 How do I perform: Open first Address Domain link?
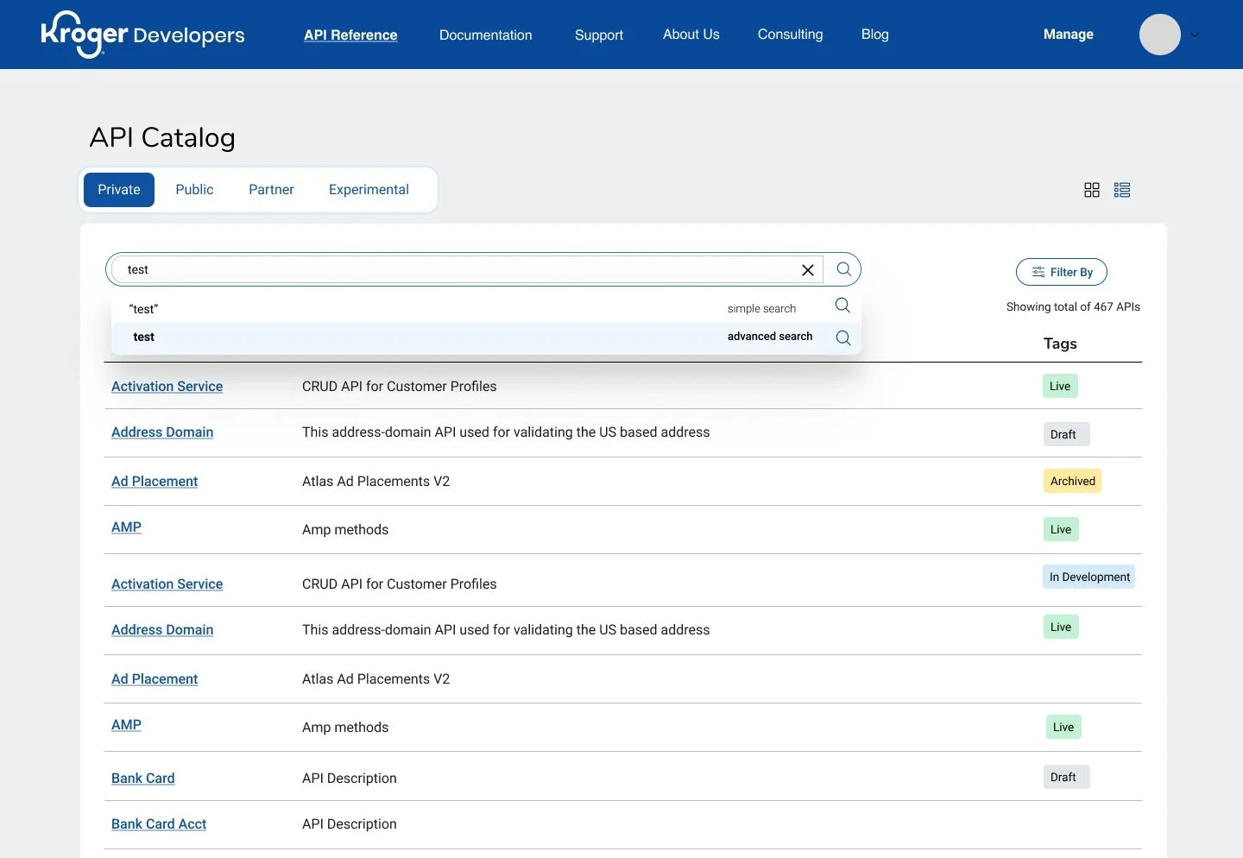click(x=162, y=432)
